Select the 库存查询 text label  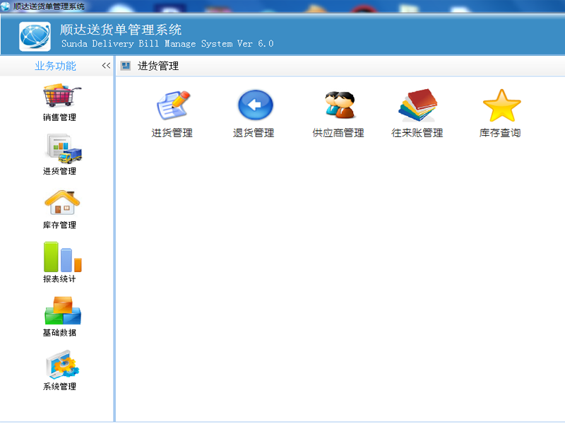click(x=500, y=133)
